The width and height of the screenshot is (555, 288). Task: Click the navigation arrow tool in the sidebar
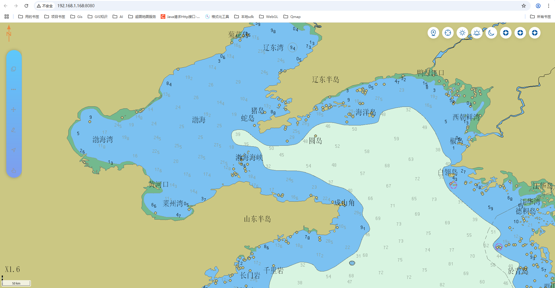point(14,150)
